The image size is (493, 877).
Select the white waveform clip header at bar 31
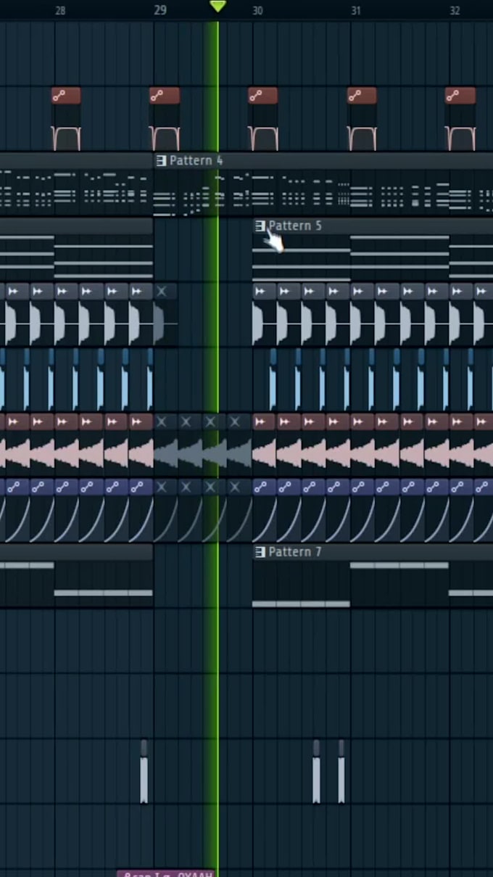coord(362,291)
